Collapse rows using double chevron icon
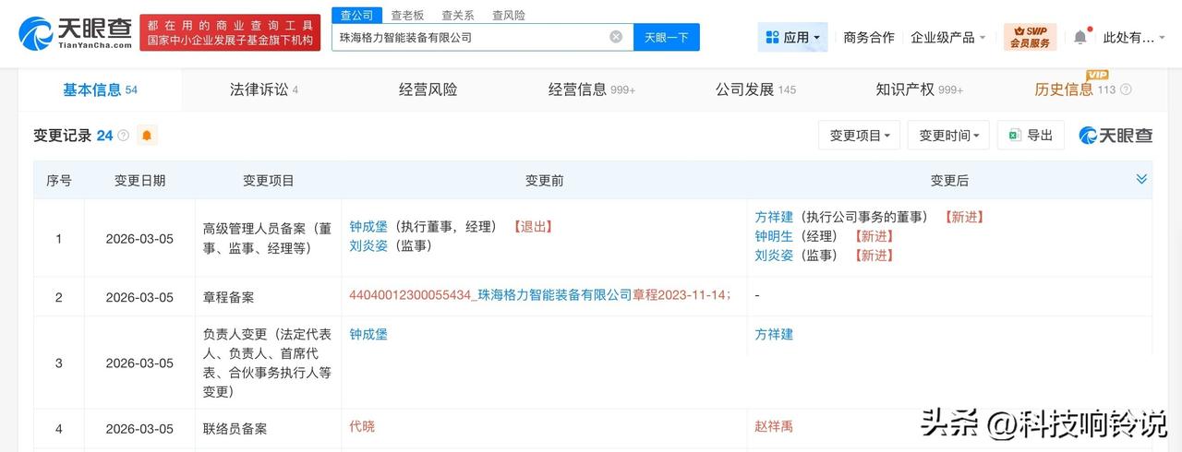 click(x=1141, y=179)
